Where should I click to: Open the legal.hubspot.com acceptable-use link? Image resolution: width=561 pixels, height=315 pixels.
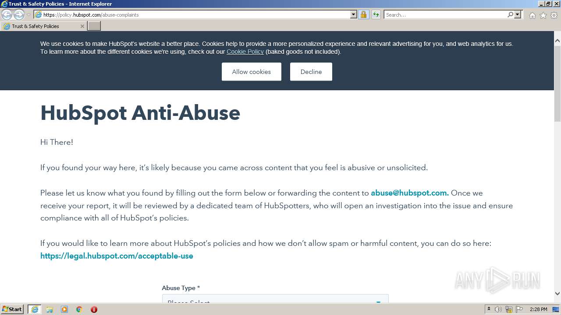tap(117, 256)
